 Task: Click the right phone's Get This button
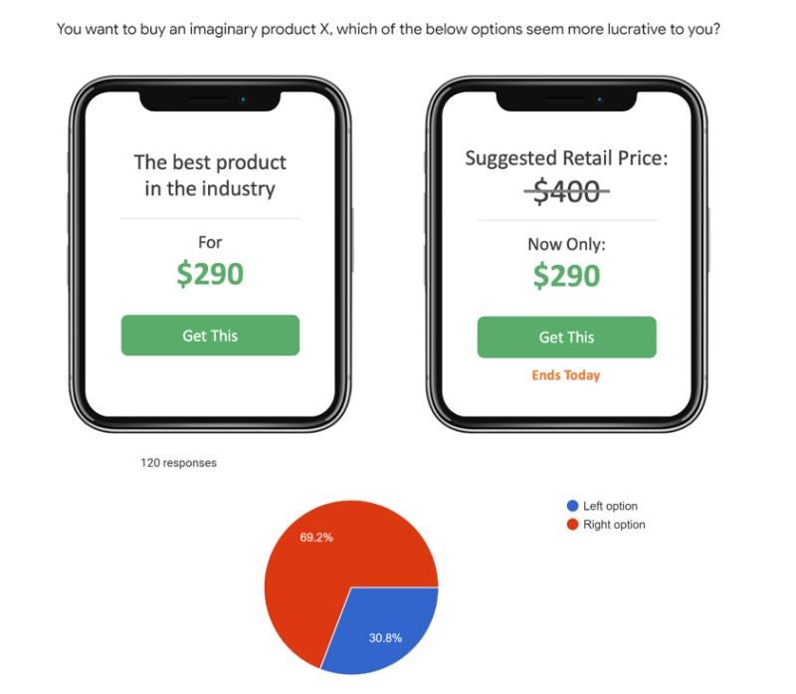coord(566,338)
